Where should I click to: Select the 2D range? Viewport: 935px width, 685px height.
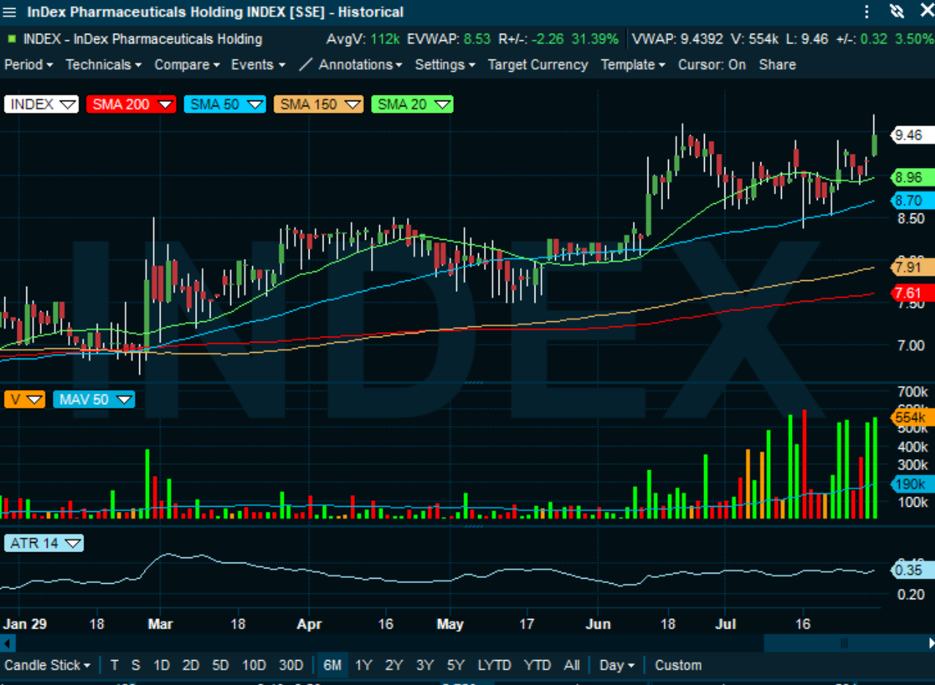[191, 665]
